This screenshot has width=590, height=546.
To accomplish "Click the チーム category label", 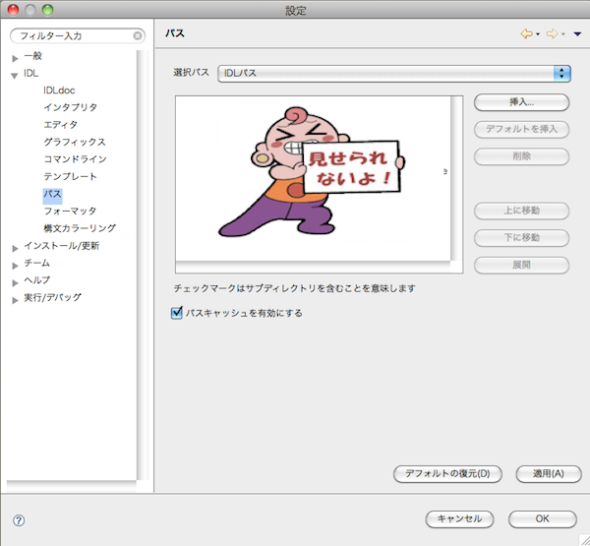I will click(x=36, y=263).
